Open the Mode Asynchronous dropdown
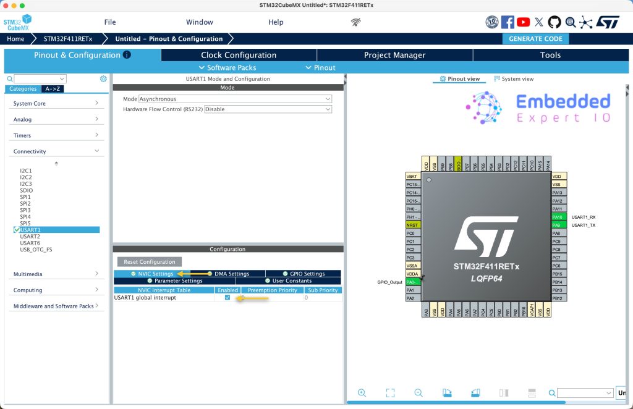The image size is (633, 409). [235, 99]
